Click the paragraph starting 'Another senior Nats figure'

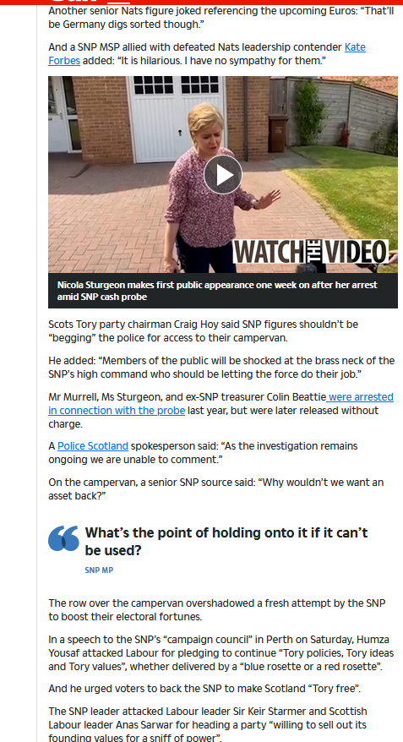point(221,18)
